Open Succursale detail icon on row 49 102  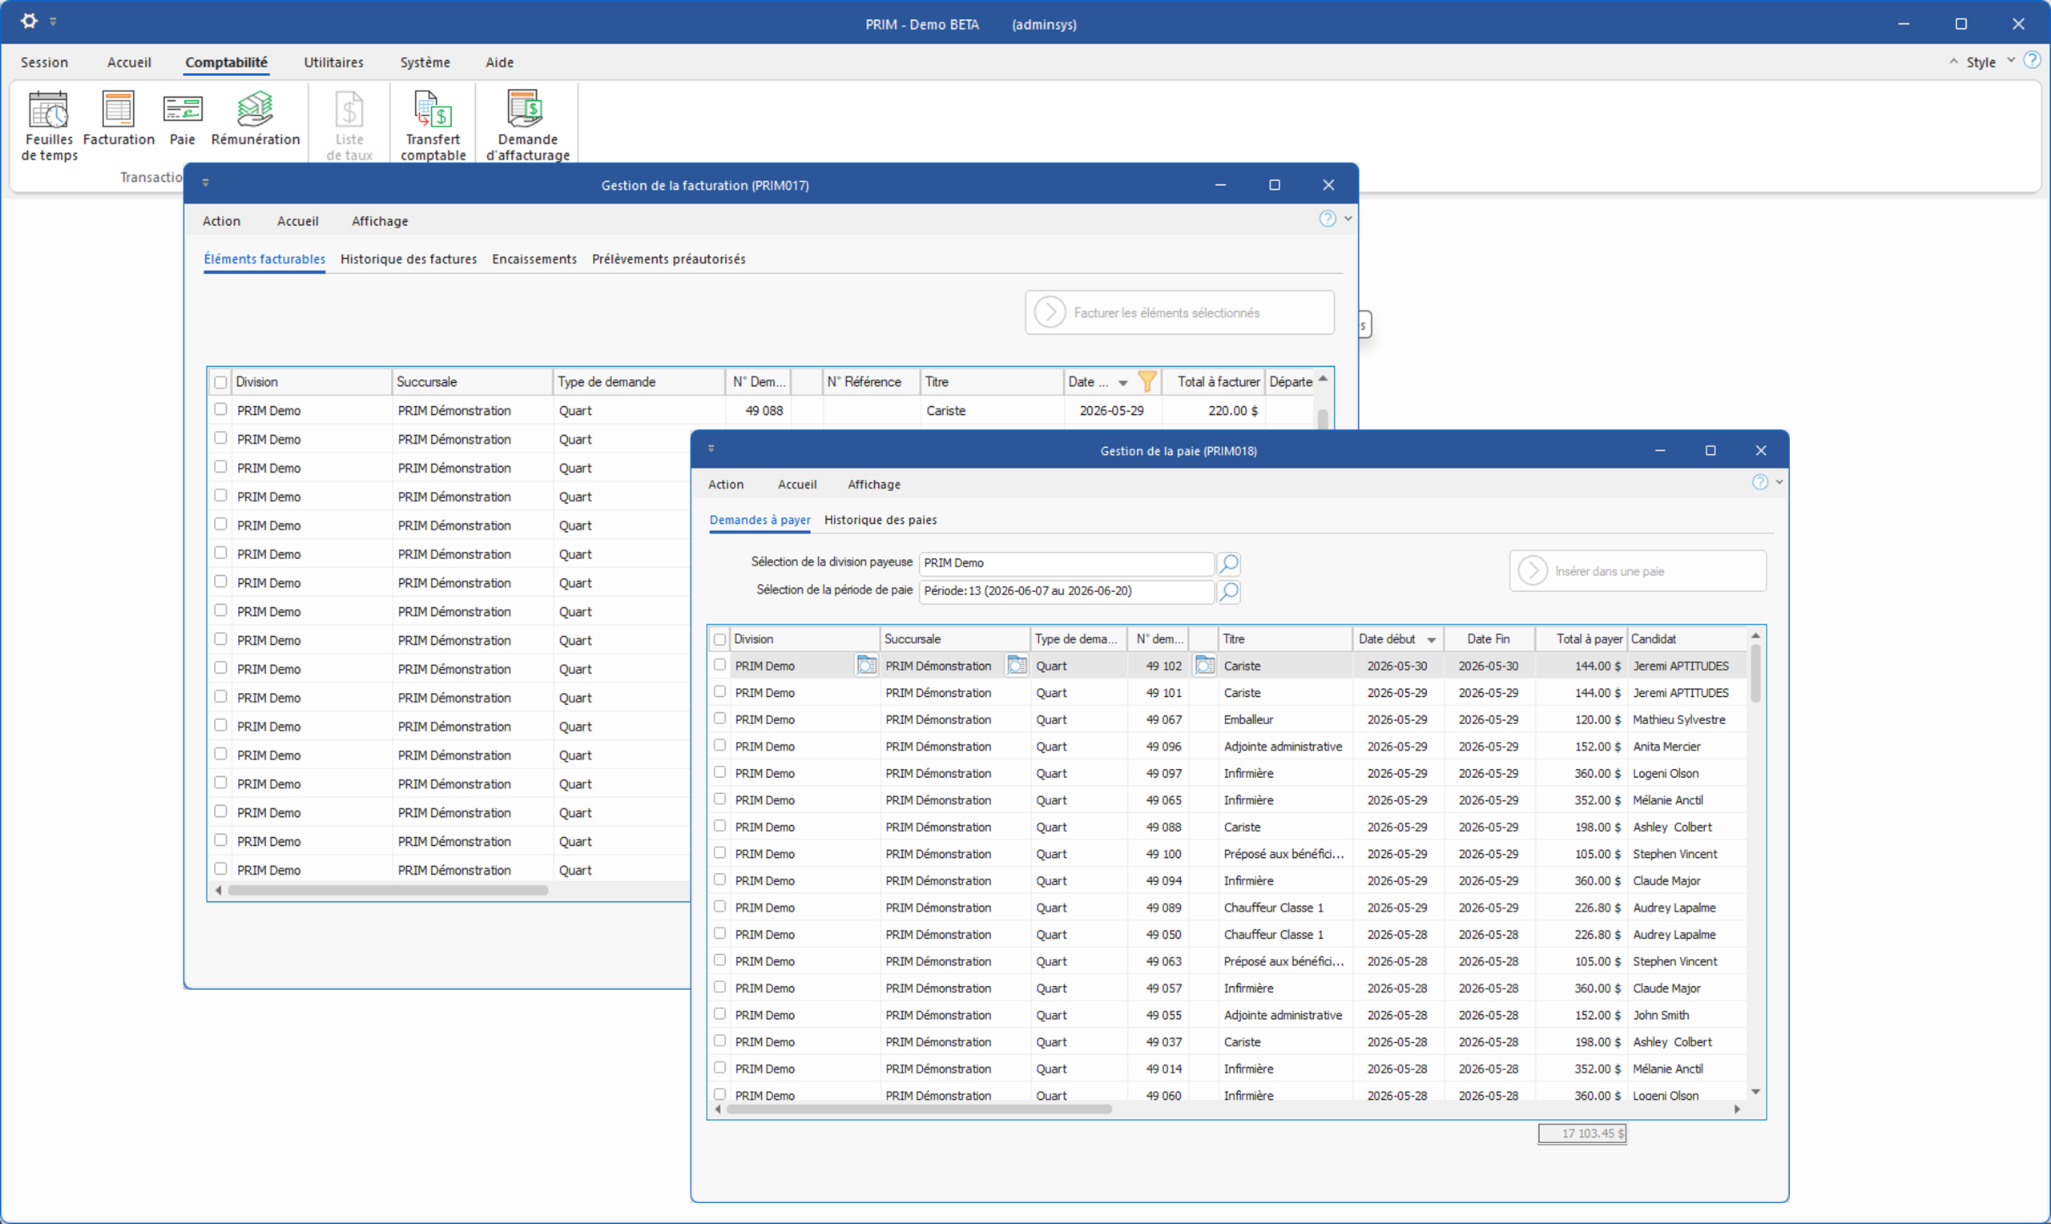click(1017, 665)
